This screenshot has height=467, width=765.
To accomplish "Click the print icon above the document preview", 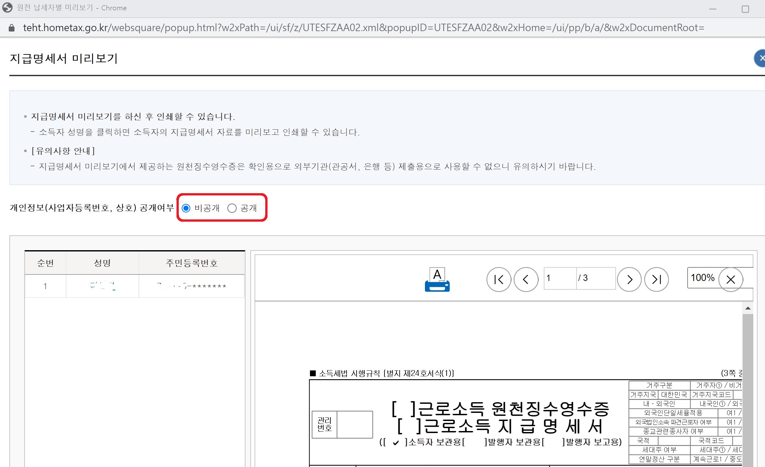I will coord(437,279).
